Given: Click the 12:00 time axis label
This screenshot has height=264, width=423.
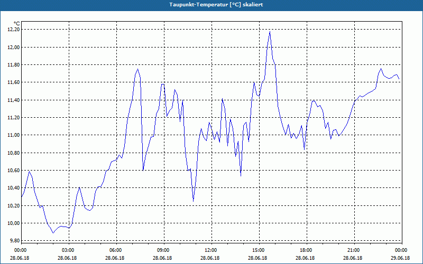Looking at the screenshot, I should [211, 250].
